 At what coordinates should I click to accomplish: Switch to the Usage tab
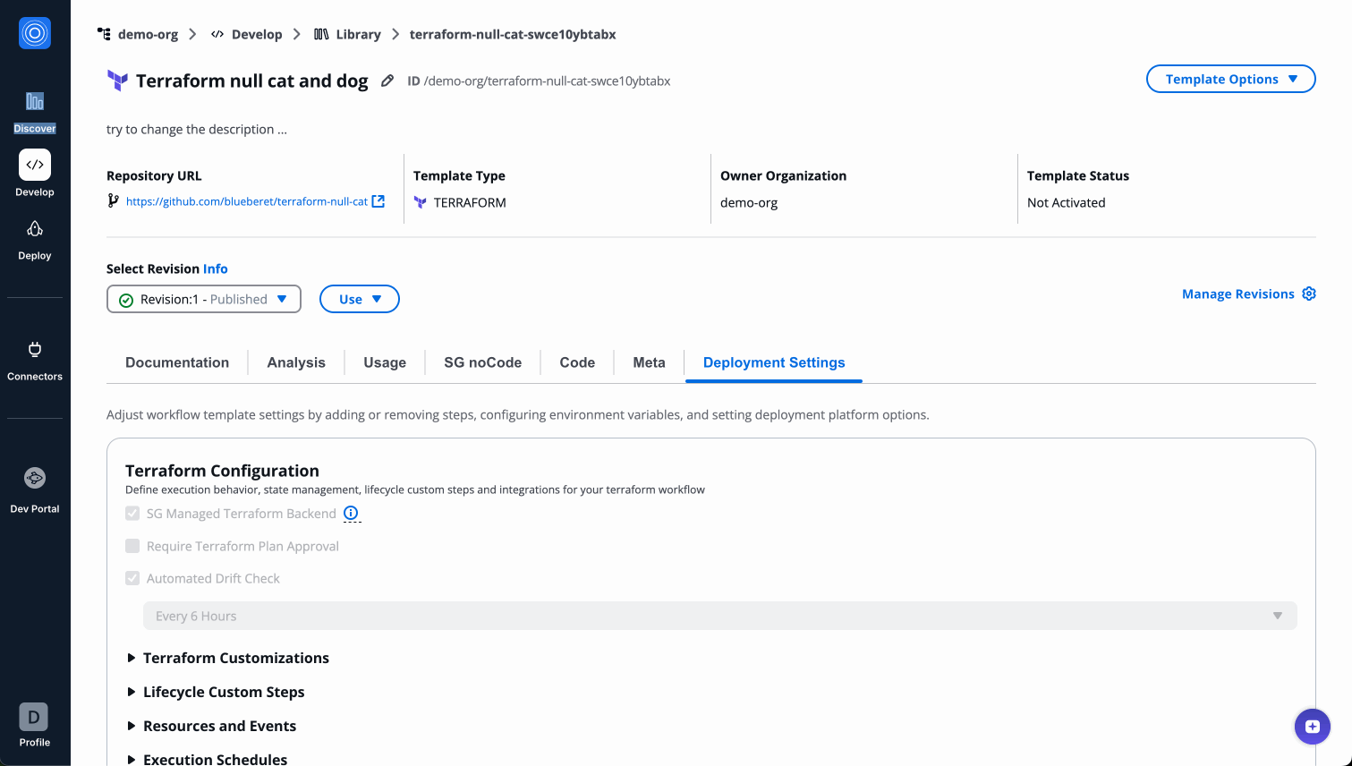(385, 362)
